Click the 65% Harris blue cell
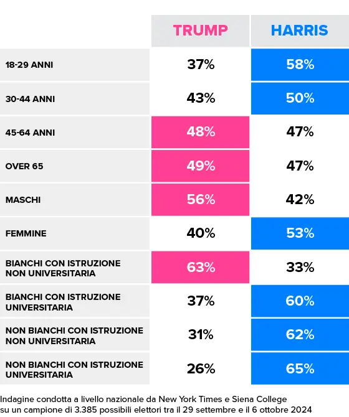Screen dimensions: 349x417 point(300,368)
